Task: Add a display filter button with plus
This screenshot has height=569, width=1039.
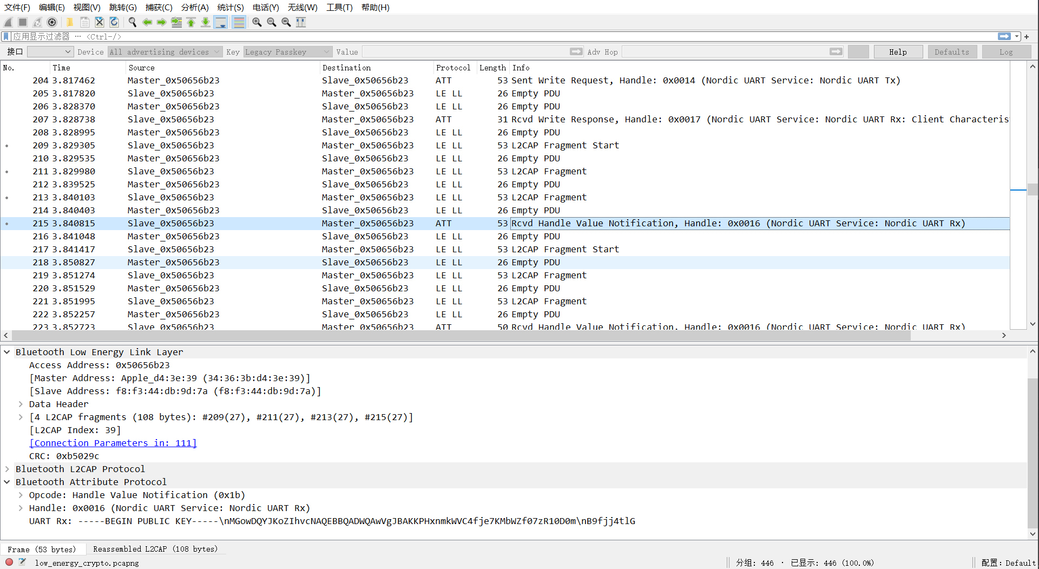Action: (x=1027, y=36)
